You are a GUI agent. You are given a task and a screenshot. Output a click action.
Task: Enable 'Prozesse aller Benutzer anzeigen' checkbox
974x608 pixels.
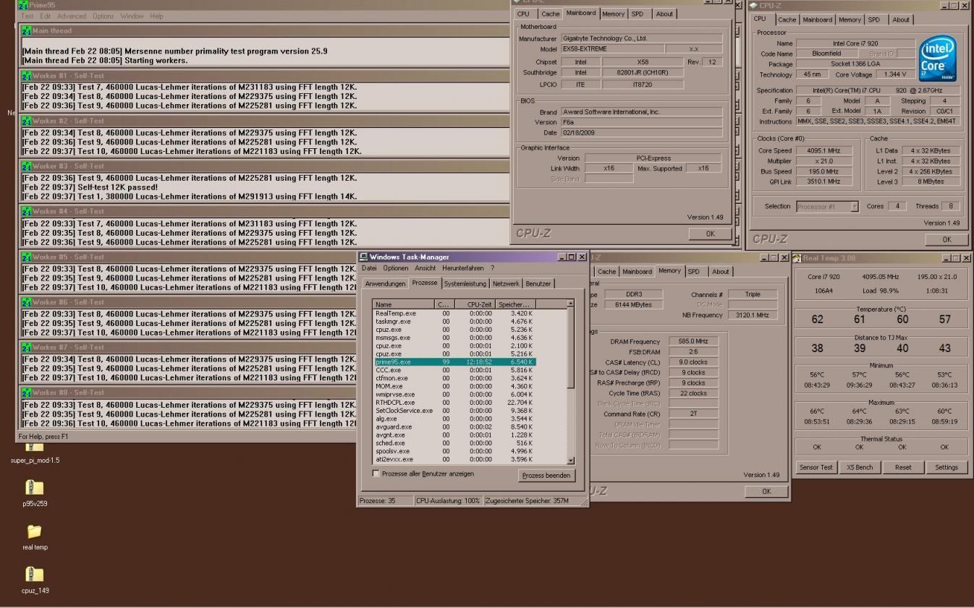pyautogui.click(x=376, y=474)
